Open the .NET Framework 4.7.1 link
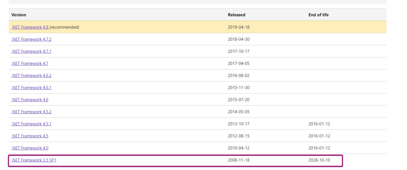 coord(31,51)
